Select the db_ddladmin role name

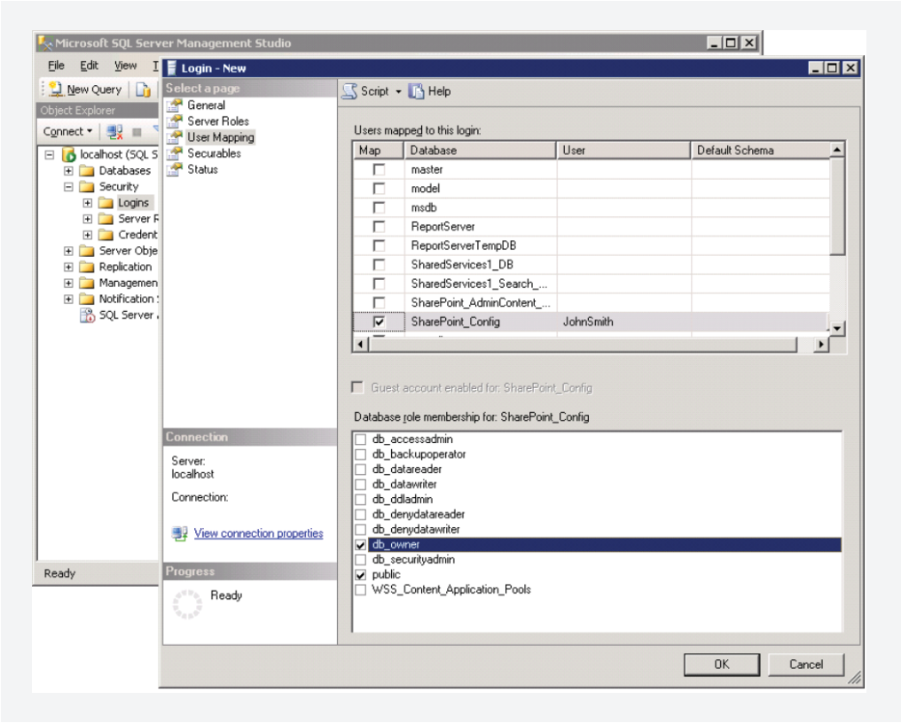point(403,499)
